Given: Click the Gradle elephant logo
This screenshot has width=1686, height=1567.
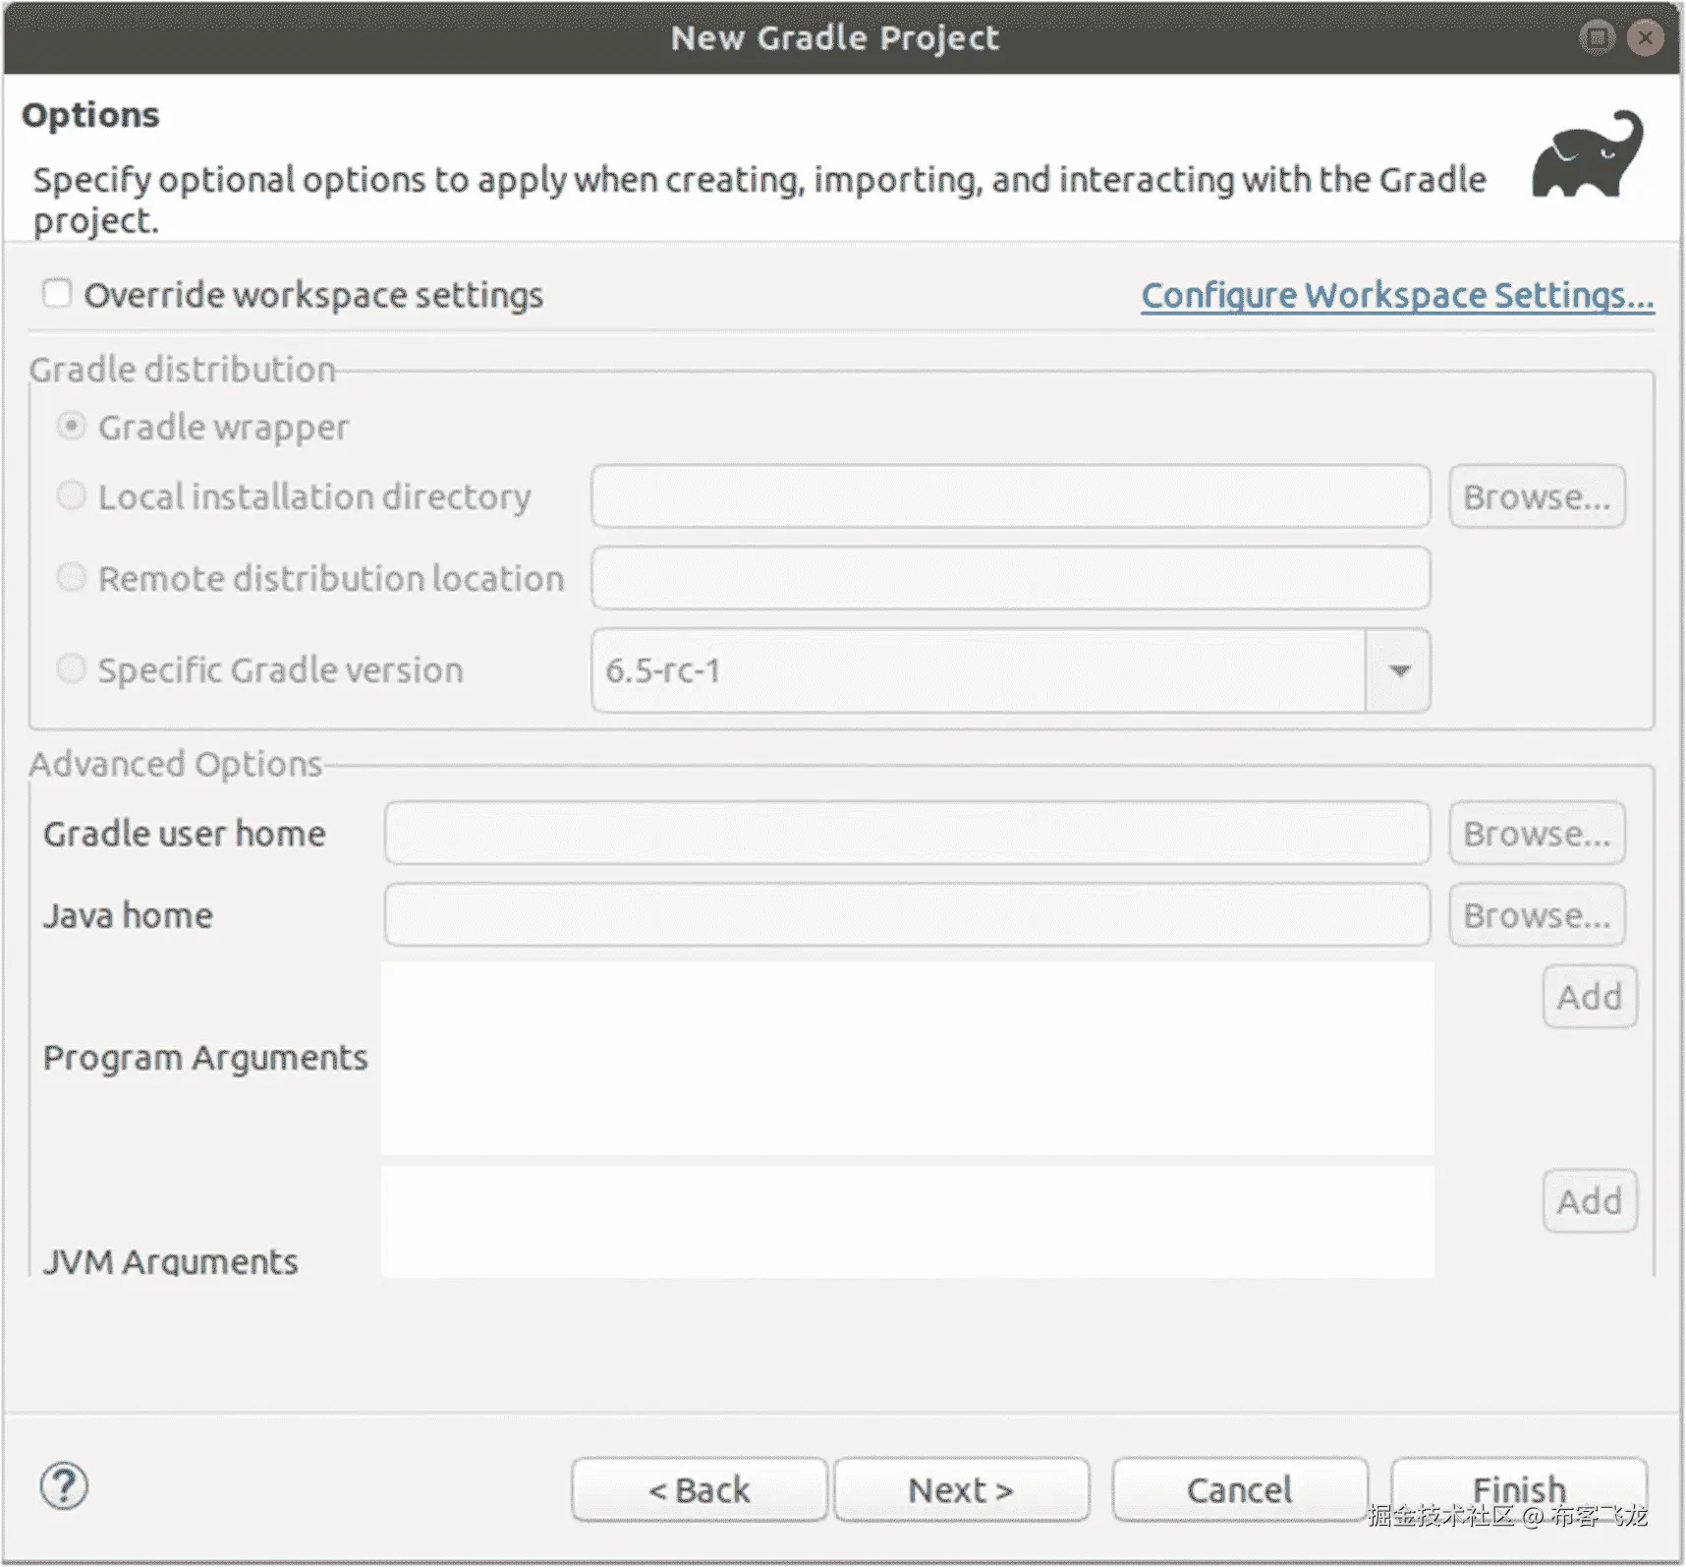Looking at the screenshot, I should [x=1588, y=154].
